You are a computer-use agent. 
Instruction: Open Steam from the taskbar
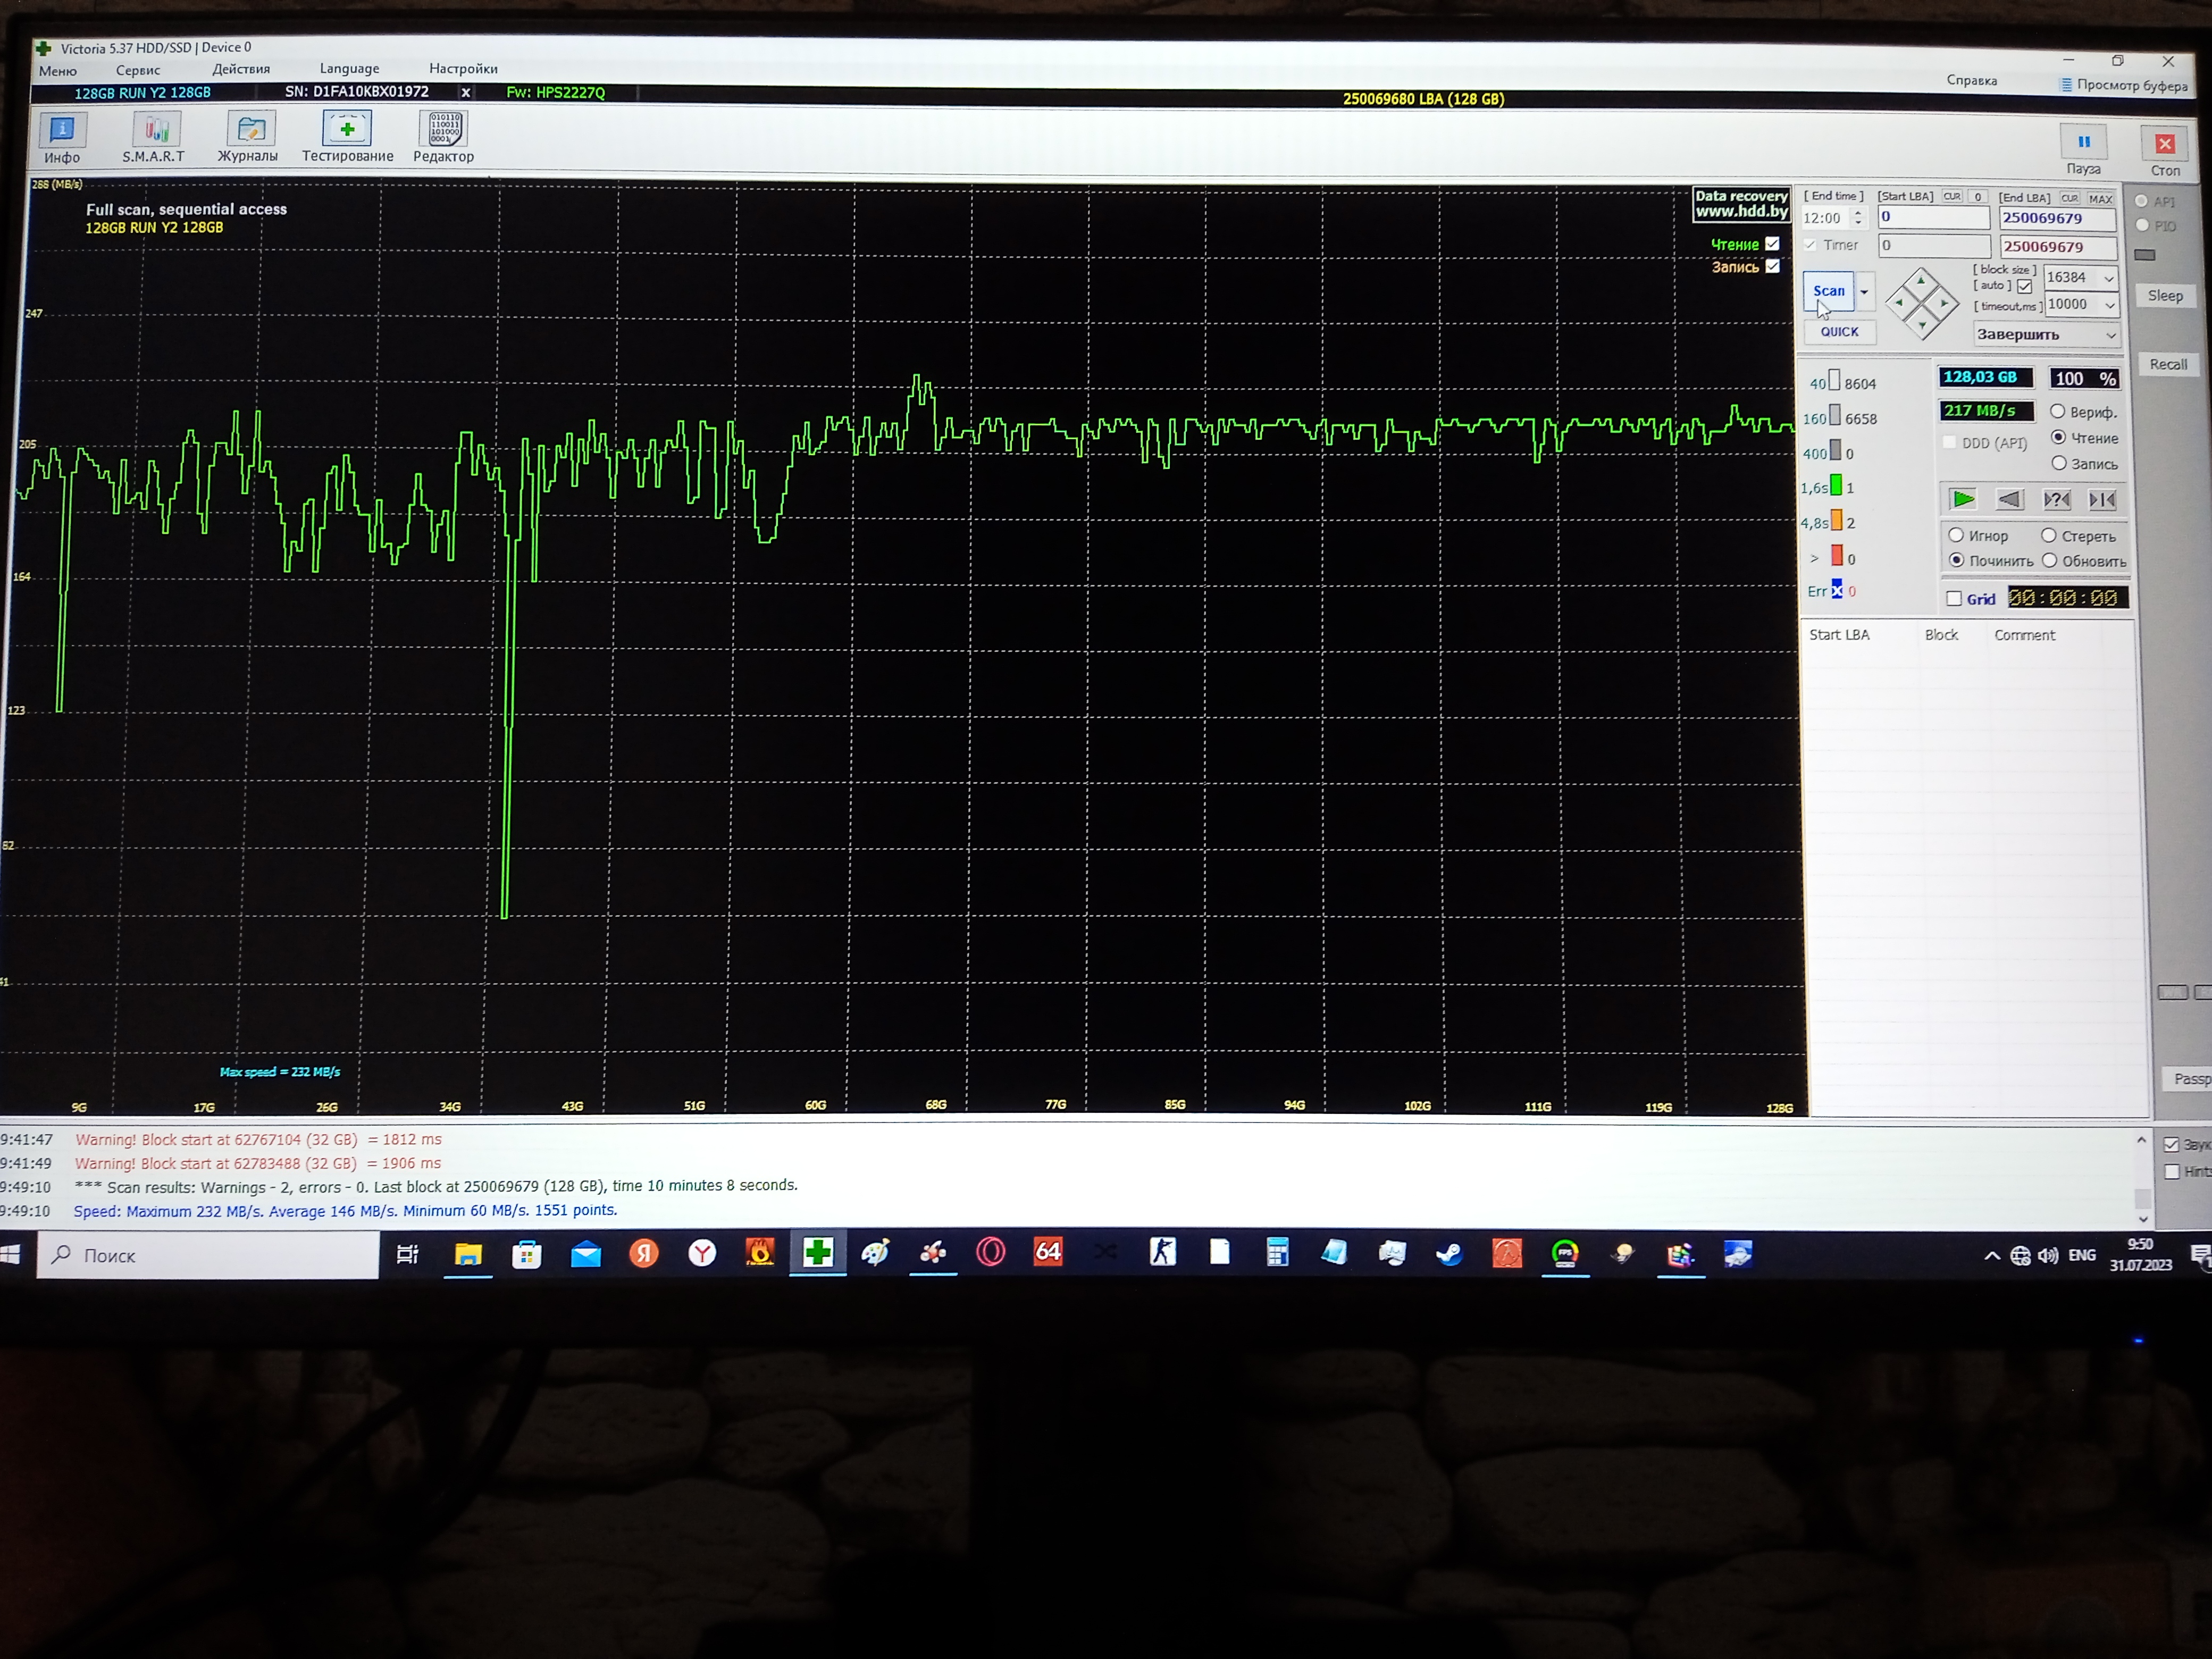pos(1449,1253)
